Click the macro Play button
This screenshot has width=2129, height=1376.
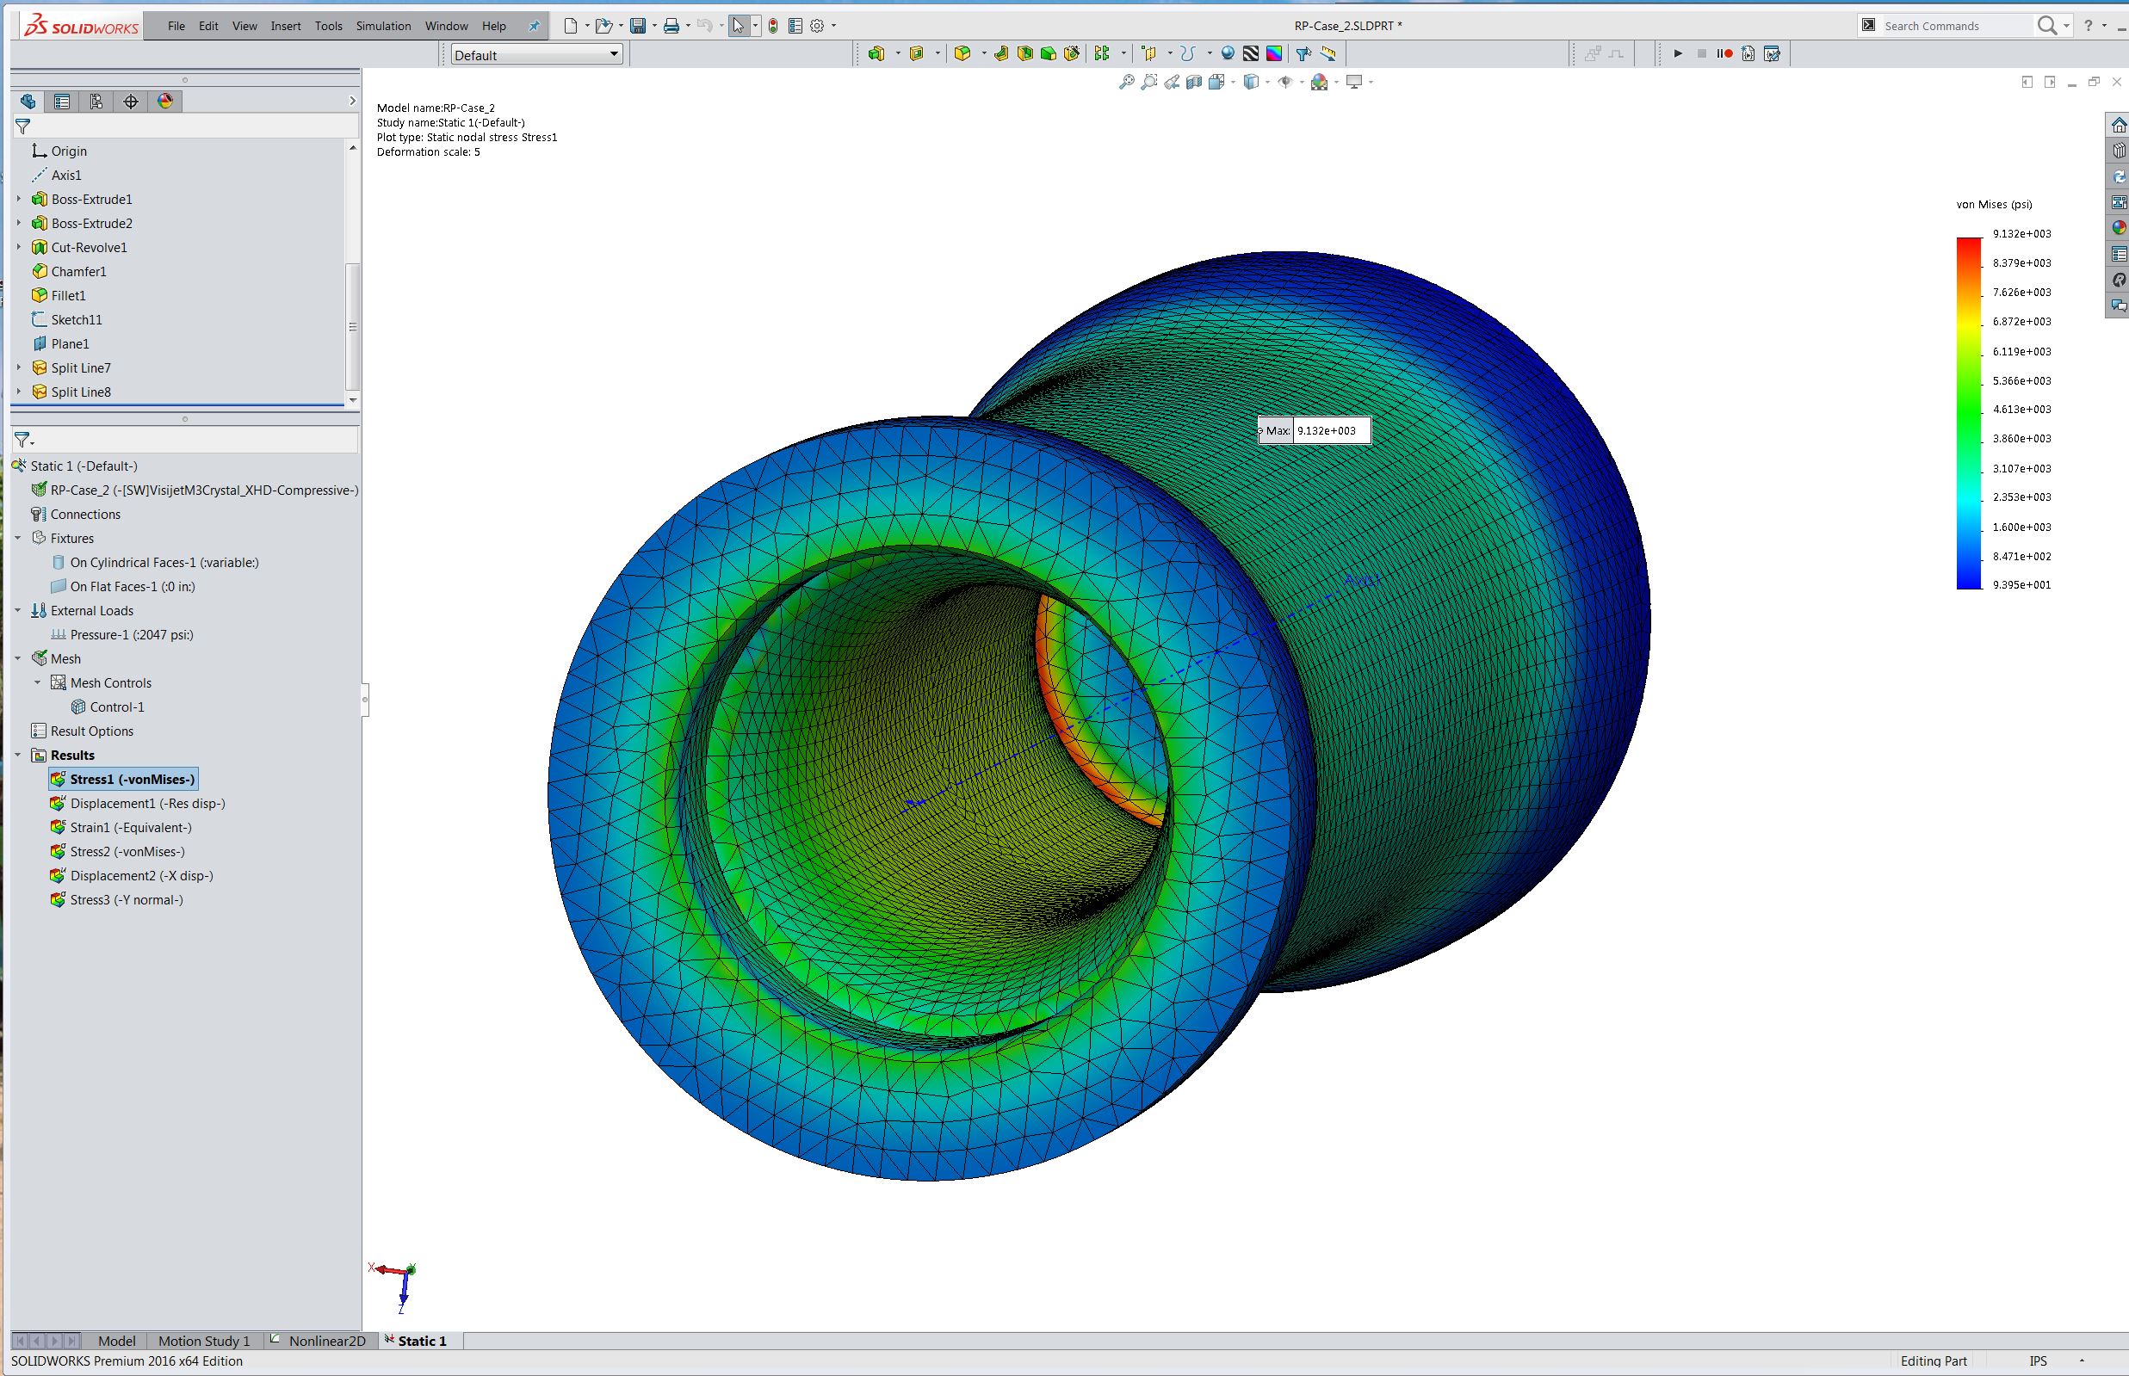click(x=1678, y=53)
